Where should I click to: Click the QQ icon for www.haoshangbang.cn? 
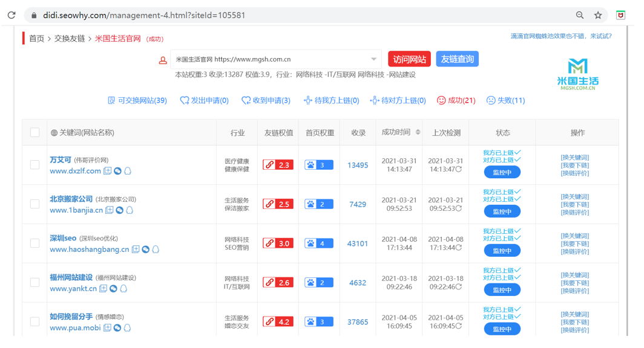tap(156, 249)
